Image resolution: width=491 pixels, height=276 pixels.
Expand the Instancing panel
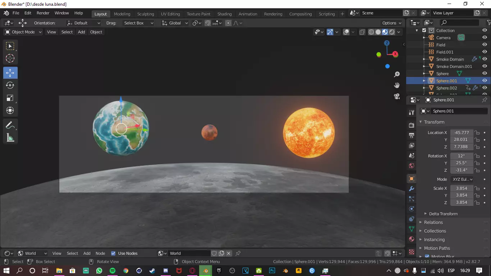pyautogui.click(x=434, y=240)
